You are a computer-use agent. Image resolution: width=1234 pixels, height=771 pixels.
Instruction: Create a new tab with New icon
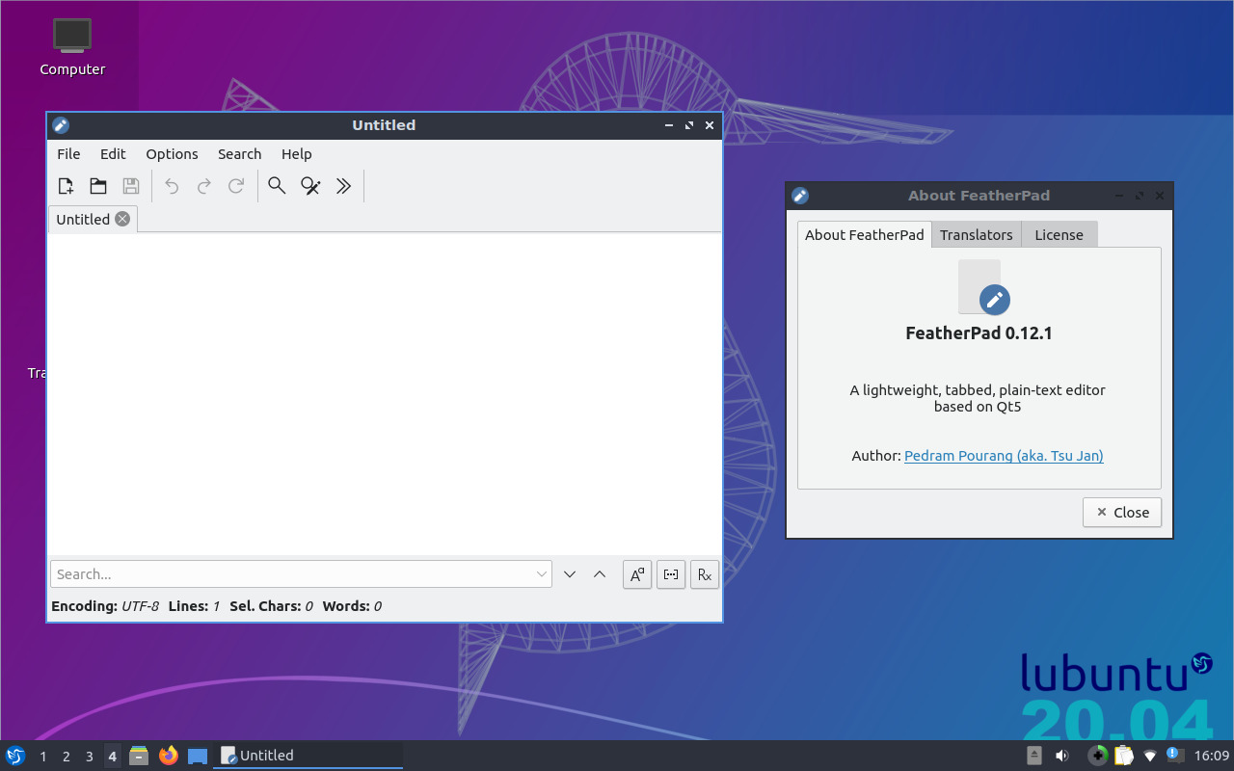tap(66, 186)
